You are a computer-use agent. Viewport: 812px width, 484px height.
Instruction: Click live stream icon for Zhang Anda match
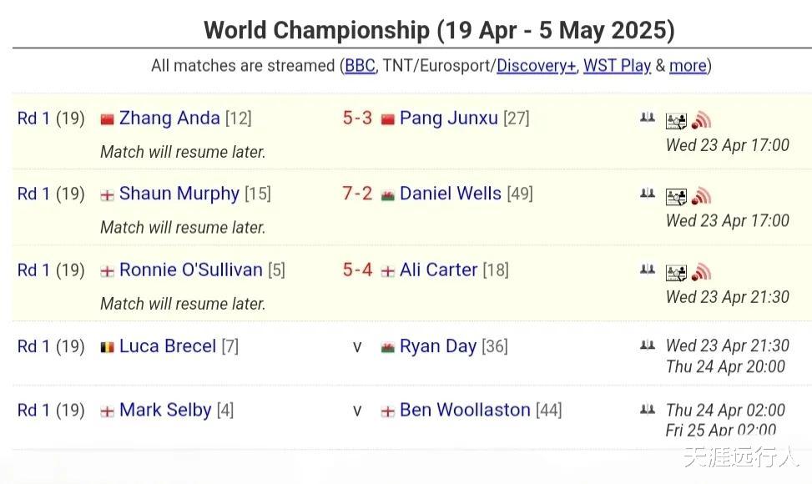coord(701,121)
